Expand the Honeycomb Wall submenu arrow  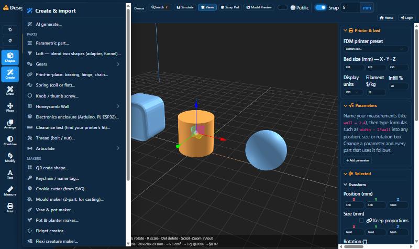click(118, 106)
